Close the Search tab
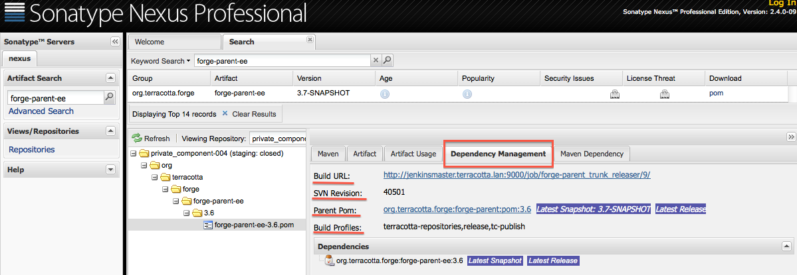 pyautogui.click(x=309, y=39)
